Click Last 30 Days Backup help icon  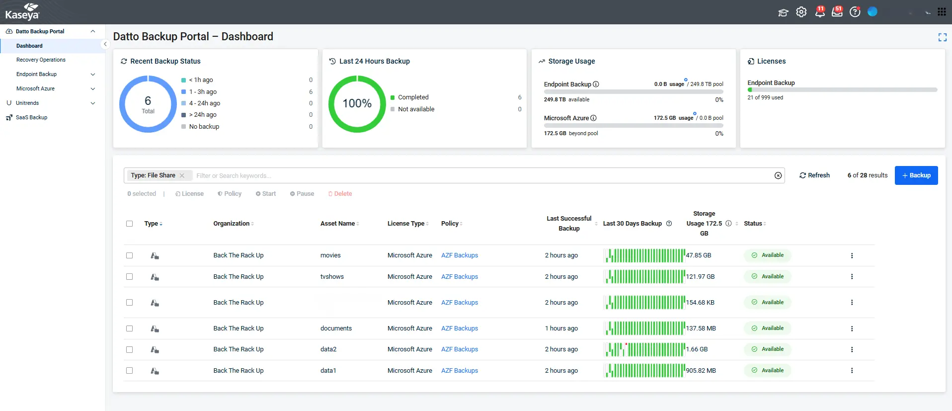(x=669, y=224)
